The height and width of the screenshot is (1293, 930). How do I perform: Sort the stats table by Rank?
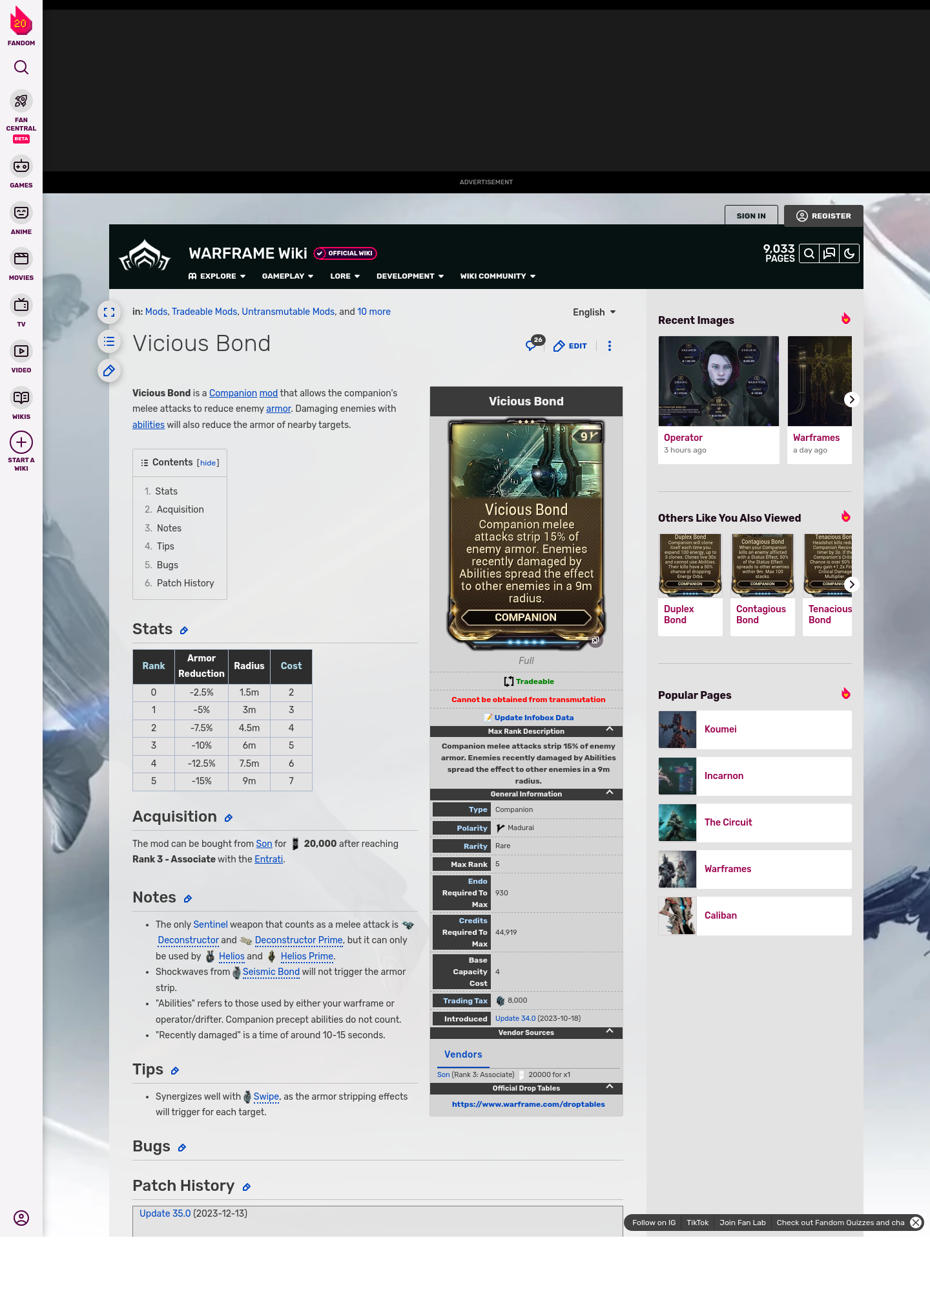pyautogui.click(x=154, y=666)
